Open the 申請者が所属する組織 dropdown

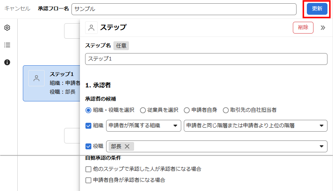(143, 125)
